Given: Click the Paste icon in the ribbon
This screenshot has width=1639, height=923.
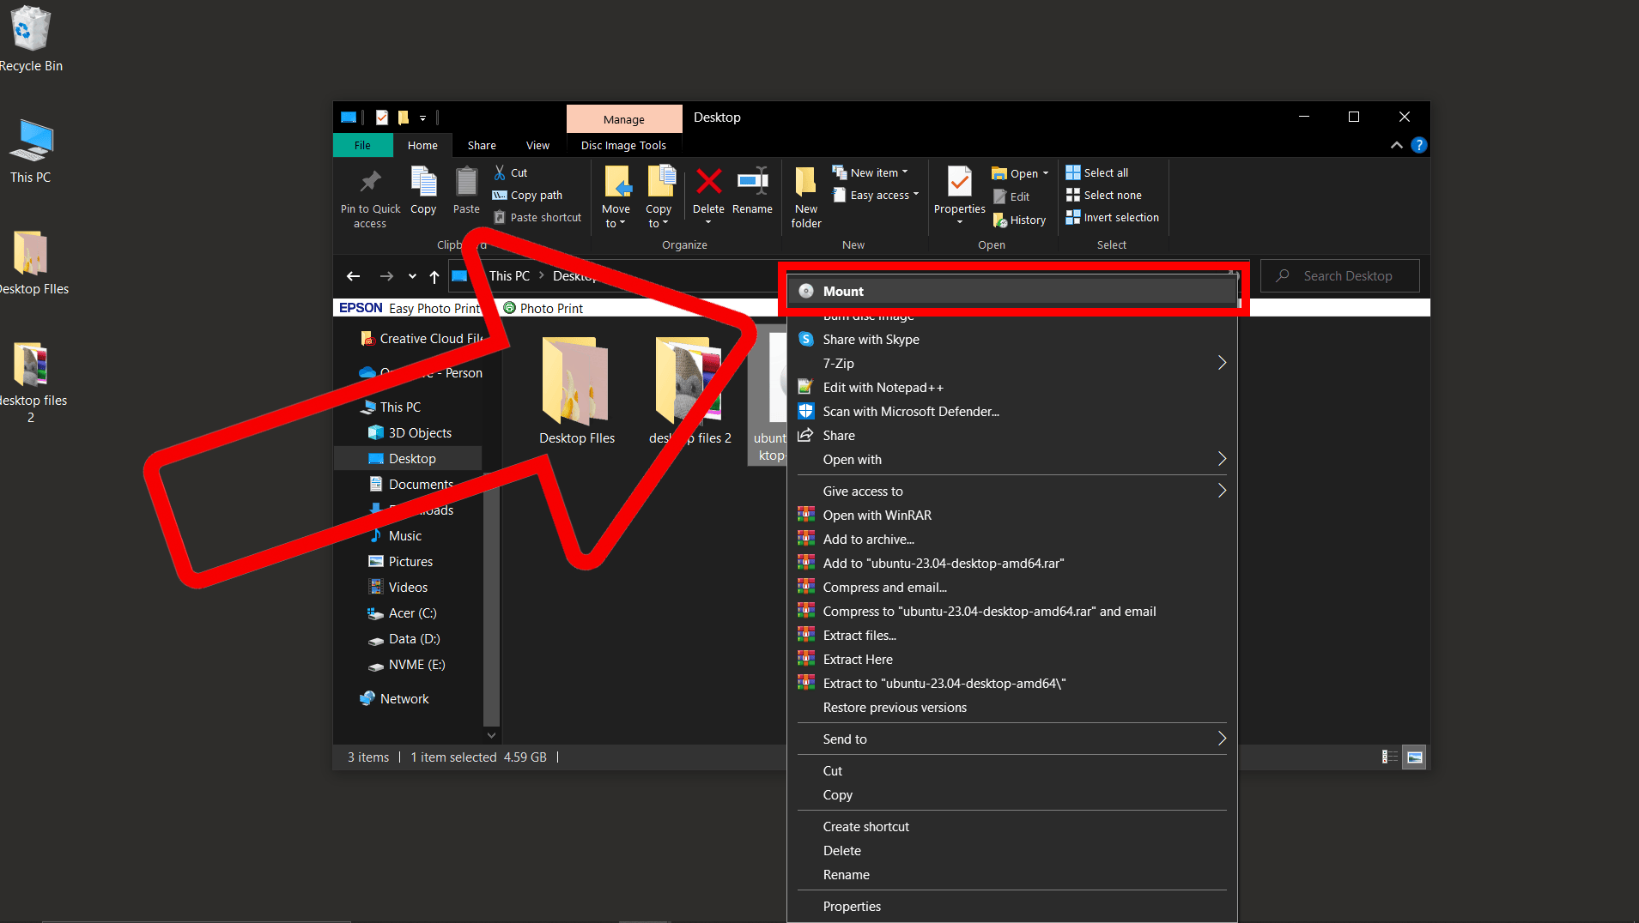Looking at the screenshot, I should (465, 190).
